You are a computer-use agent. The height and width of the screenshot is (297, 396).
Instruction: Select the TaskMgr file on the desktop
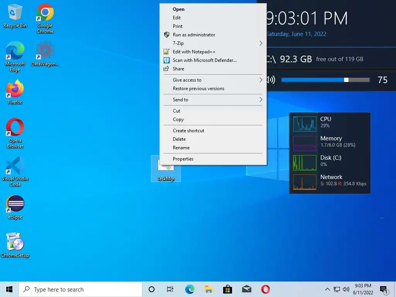[166, 169]
